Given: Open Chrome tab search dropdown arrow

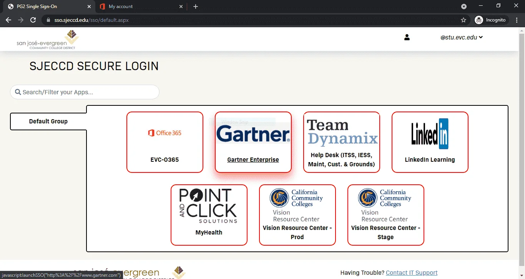Looking at the screenshot, I should (x=464, y=7).
